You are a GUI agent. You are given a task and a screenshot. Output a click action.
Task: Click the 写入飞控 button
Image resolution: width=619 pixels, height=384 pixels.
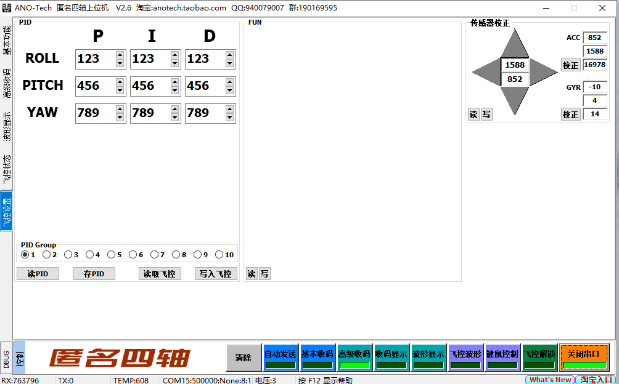pos(216,274)
